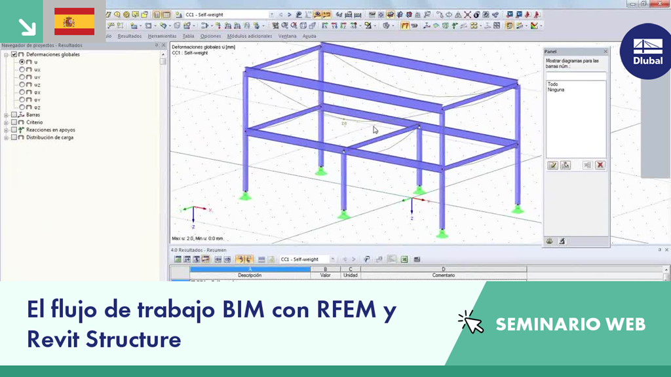Click the table toggle icon beside the navigator icon
This screenshot has height=377, width=671.
tap(166, 14)
